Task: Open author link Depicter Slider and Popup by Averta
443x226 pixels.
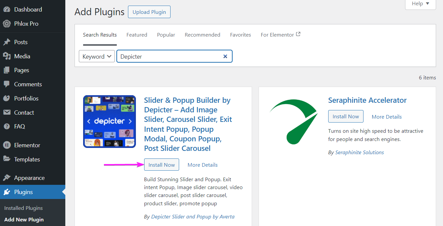Action: coord(193,217)
